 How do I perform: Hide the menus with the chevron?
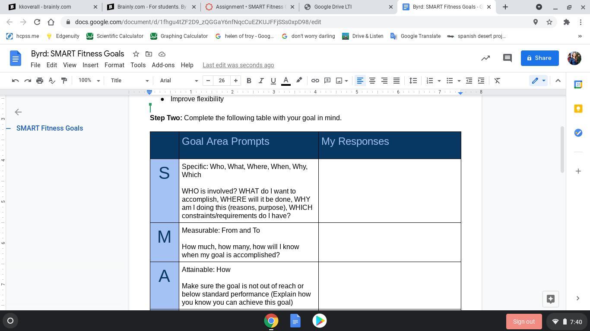pos(558,81)
